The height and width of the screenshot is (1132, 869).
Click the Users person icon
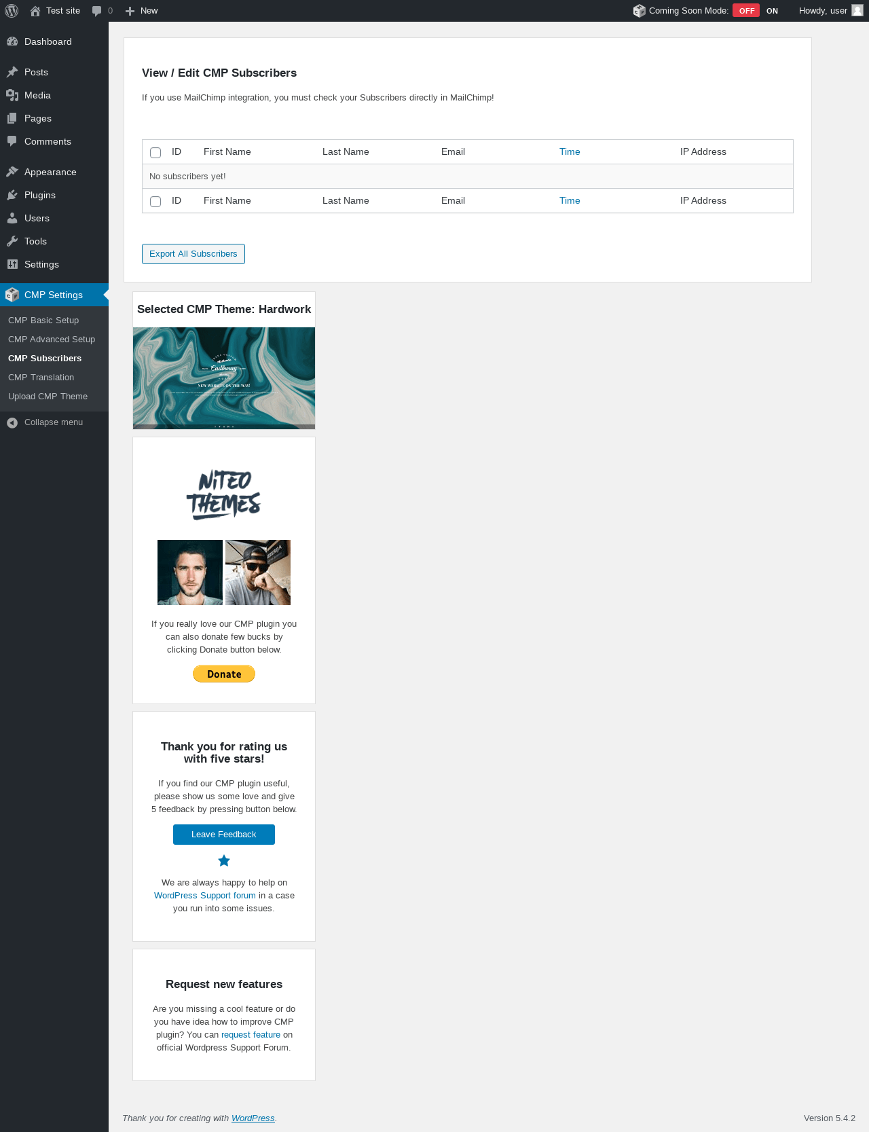coord(12,218)
